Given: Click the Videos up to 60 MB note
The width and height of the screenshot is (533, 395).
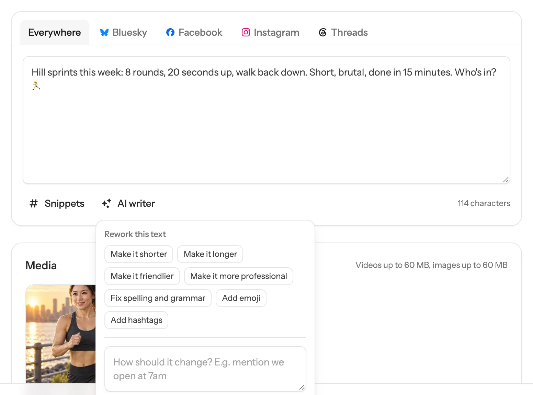Looking at the screenshot, I should tap(431, 265).
